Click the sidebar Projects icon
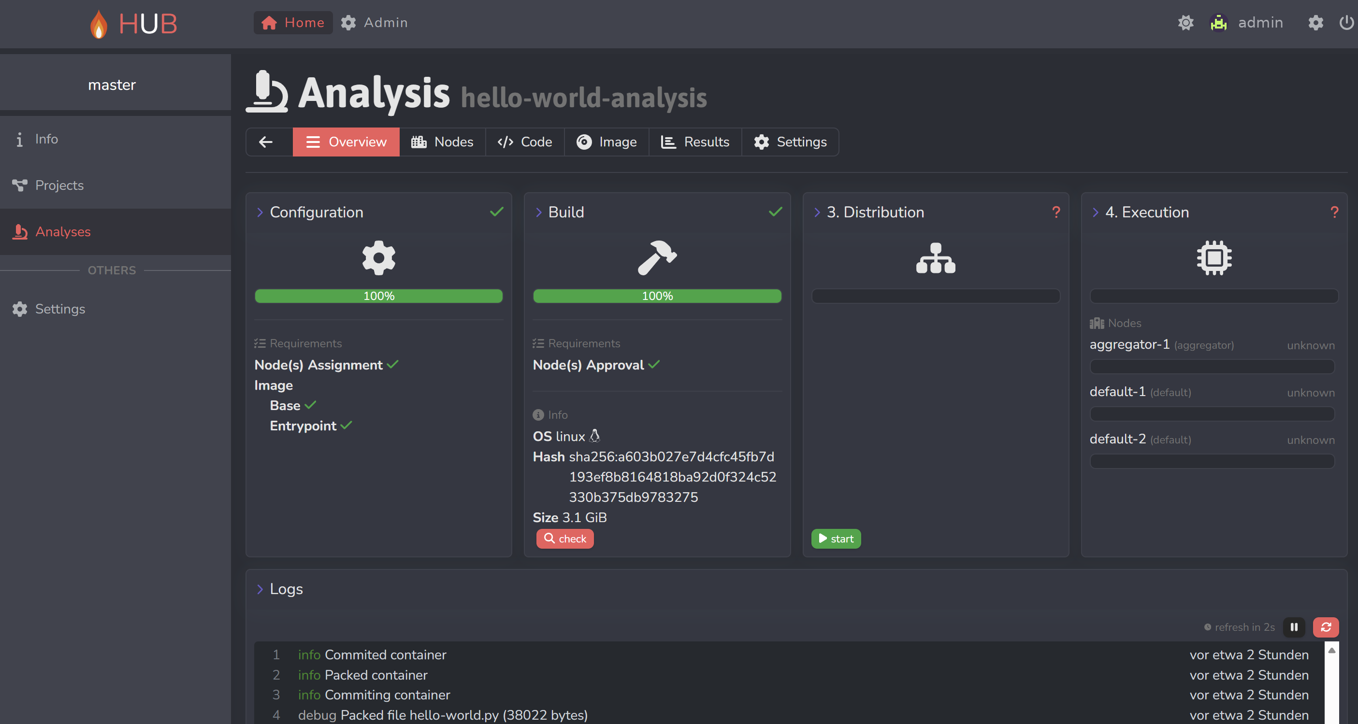 pos(19,185)
